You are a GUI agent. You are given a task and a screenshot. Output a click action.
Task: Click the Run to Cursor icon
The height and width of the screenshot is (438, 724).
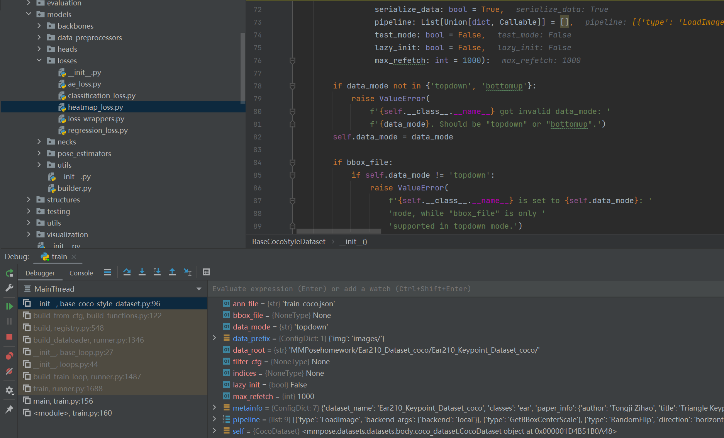tap(188, 272)
